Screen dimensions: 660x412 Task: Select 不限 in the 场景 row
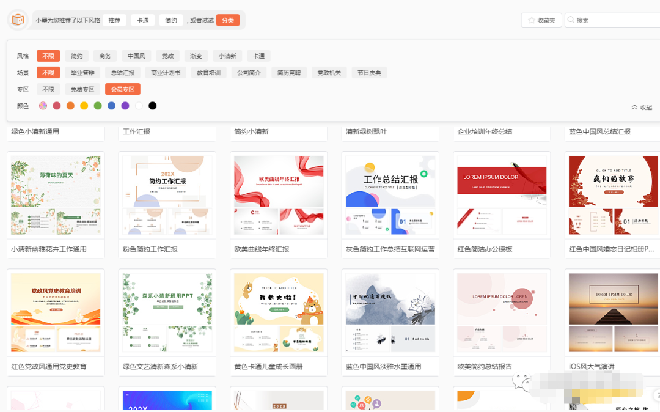coord(48,72)
